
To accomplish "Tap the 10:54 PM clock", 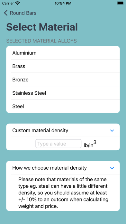I will point(63,3).
